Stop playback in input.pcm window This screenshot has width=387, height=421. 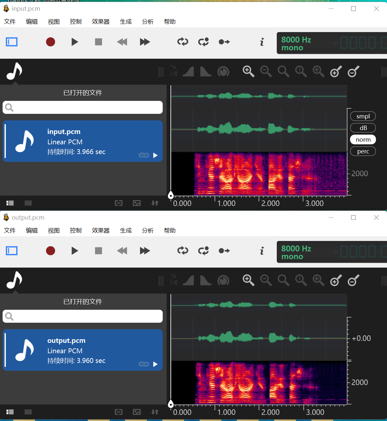coord(99,42)
